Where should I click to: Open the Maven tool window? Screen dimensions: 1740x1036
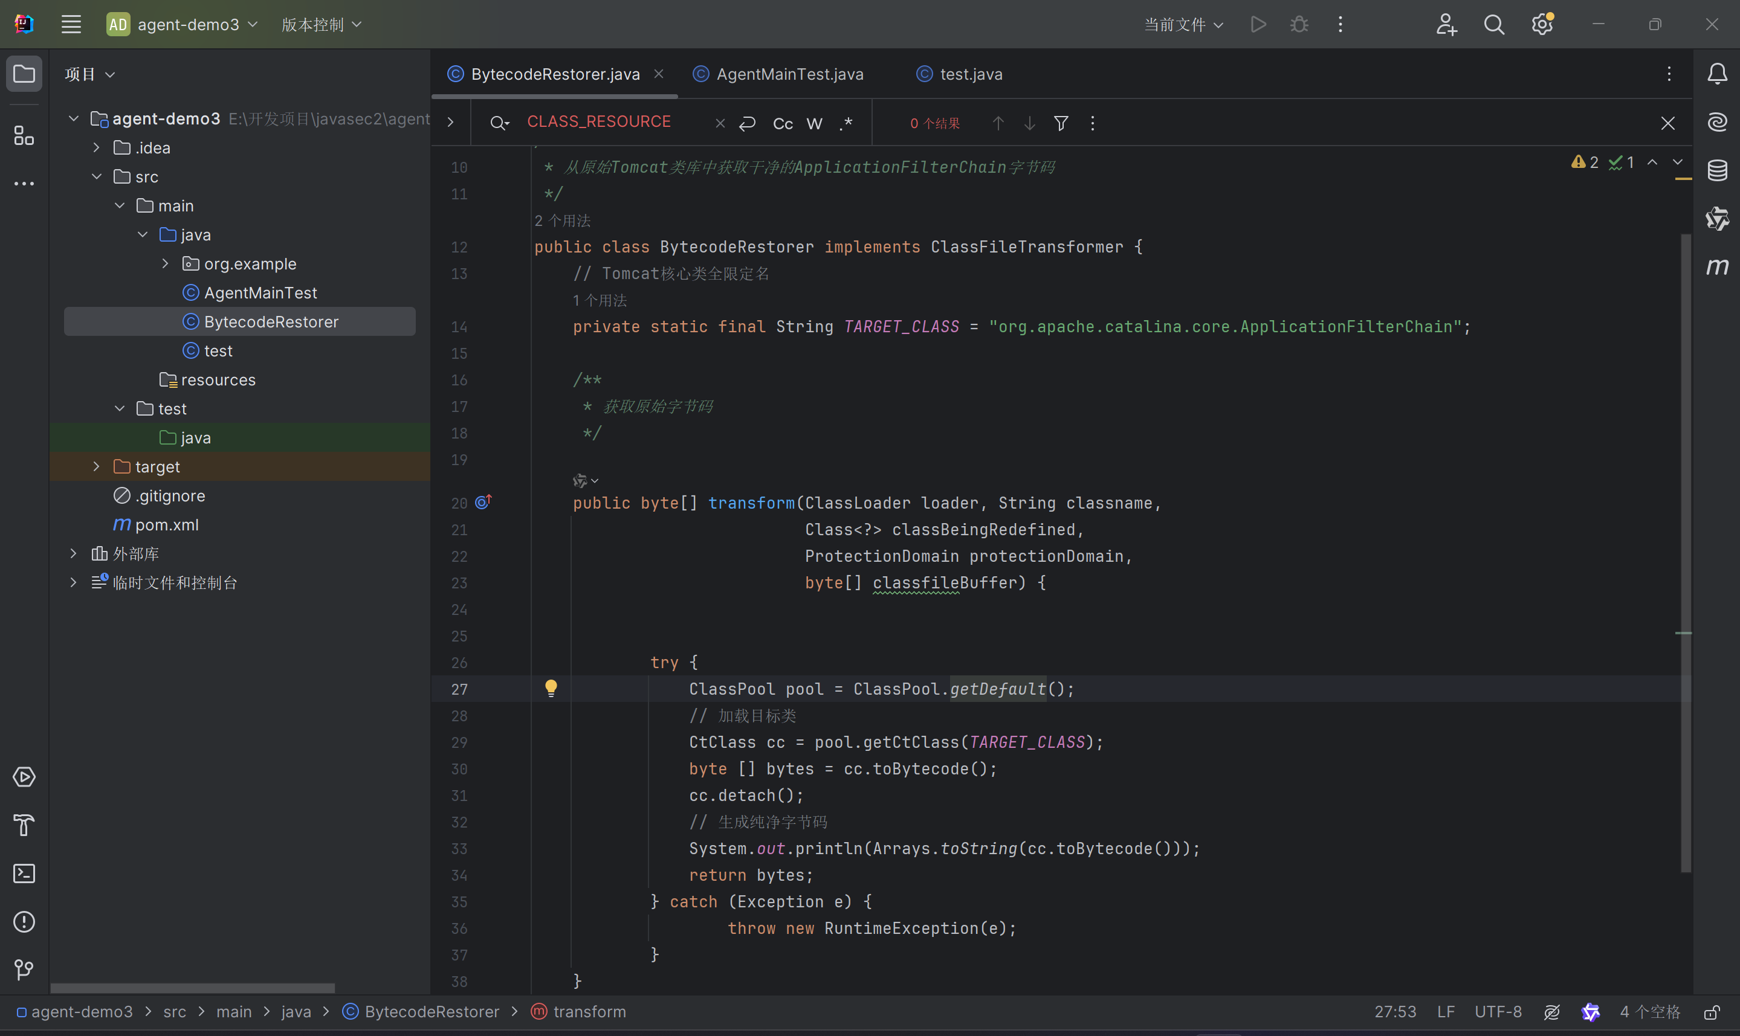(x=1717, y=266)
